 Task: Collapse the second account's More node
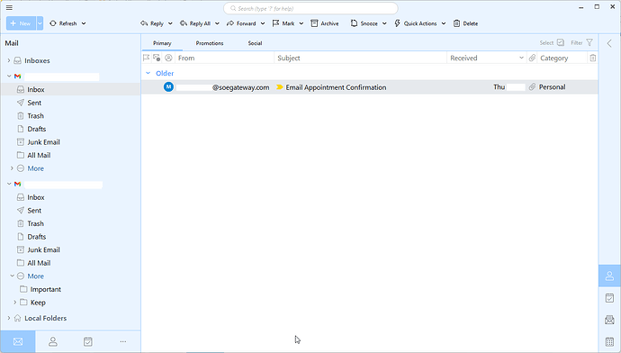pos(12,276)
